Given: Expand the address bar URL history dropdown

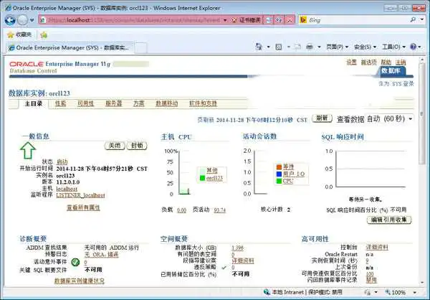Looking at the screenshot, I should click(x=225, y=20).
